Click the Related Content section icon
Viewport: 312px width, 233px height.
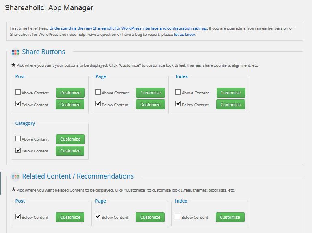coord(15,176)
